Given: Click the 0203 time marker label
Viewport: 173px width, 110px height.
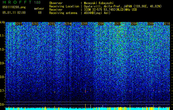Looking at the screenshot, I should 51,24.
